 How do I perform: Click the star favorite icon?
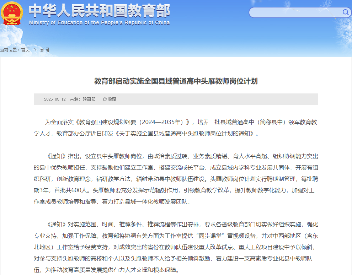[x=105, y=99]
